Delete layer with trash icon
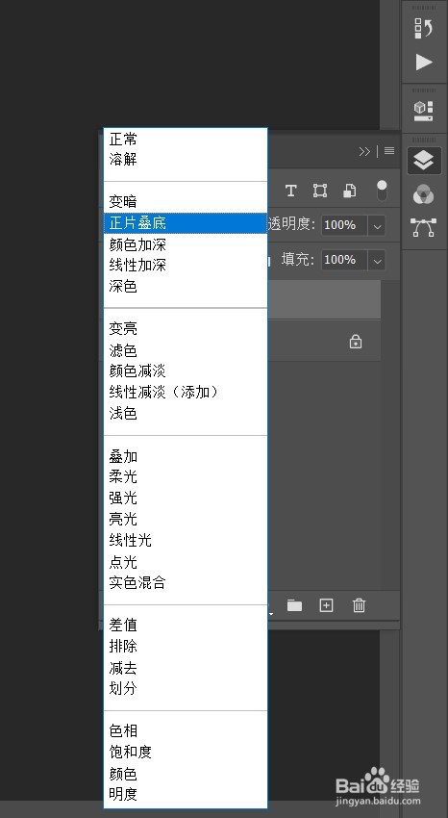 click(x=359, y=605)
